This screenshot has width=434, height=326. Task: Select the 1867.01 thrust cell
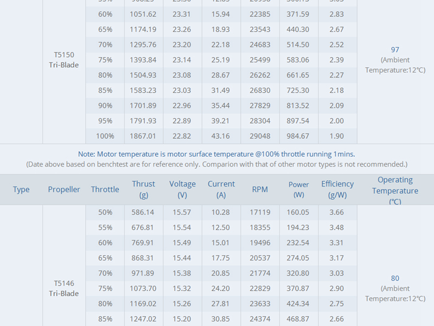click(x=143, y=136)
